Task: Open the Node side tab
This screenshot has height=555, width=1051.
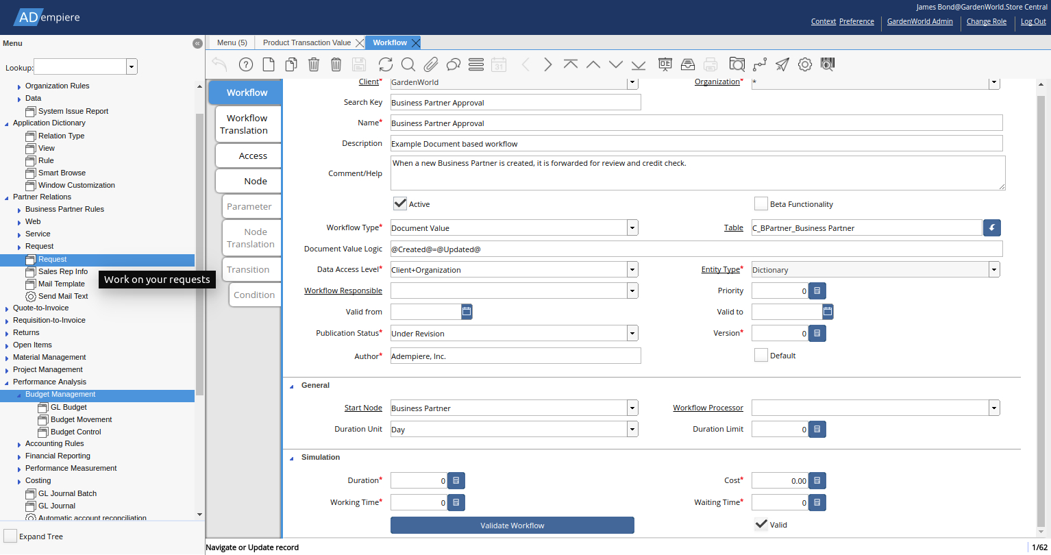Action: click(x=249, y=181)
